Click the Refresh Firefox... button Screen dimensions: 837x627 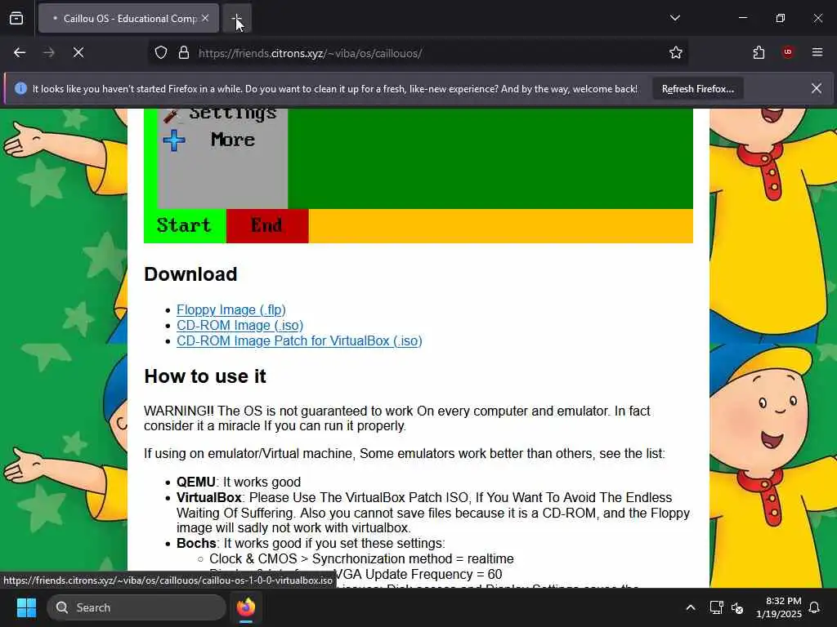coord(698,89)
